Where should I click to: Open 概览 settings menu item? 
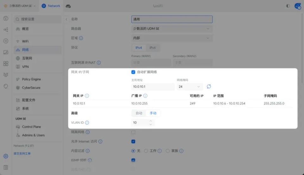(x=38, y=29)
